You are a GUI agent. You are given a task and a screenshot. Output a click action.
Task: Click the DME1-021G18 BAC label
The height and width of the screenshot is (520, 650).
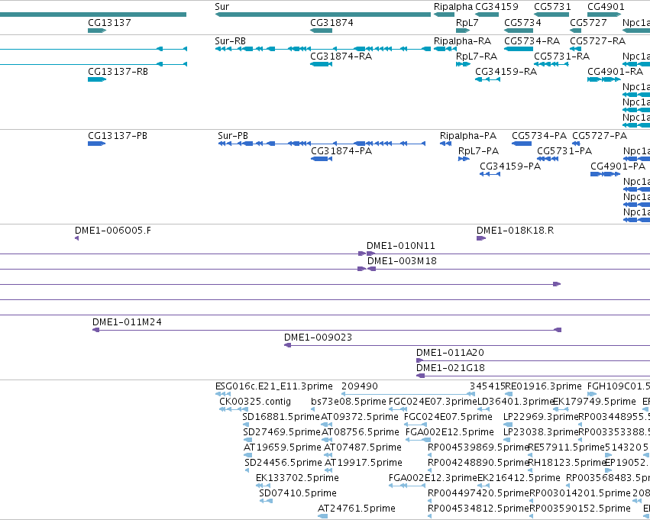coord(451,368)
